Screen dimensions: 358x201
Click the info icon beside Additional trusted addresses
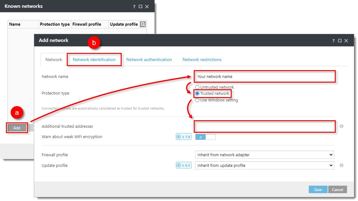342,126
